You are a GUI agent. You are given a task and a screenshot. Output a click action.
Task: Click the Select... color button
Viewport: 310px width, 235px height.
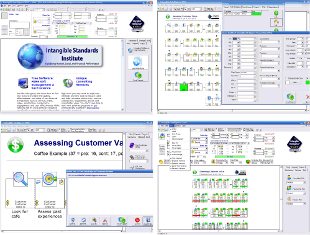coord(295,82)
